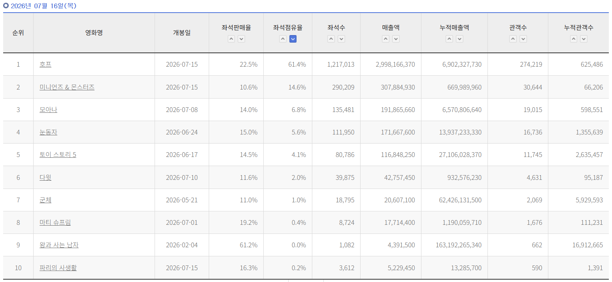Sort 누적매출액 ascending arrow

click(x=449, y=39)
